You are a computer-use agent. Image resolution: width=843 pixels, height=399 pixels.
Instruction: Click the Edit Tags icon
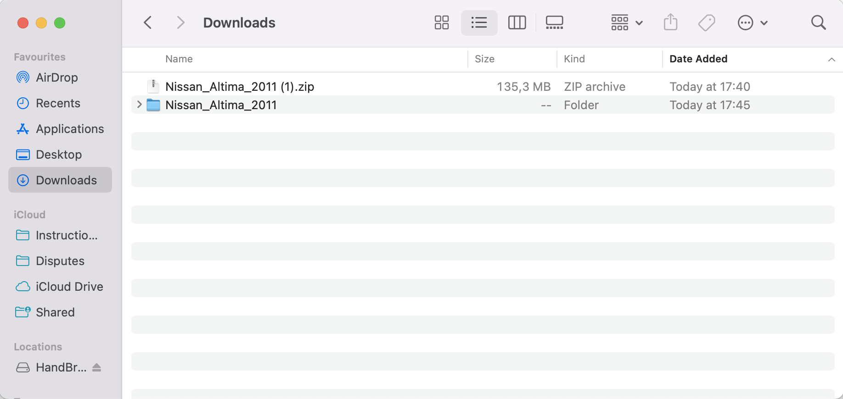click(x=707, y=22)
